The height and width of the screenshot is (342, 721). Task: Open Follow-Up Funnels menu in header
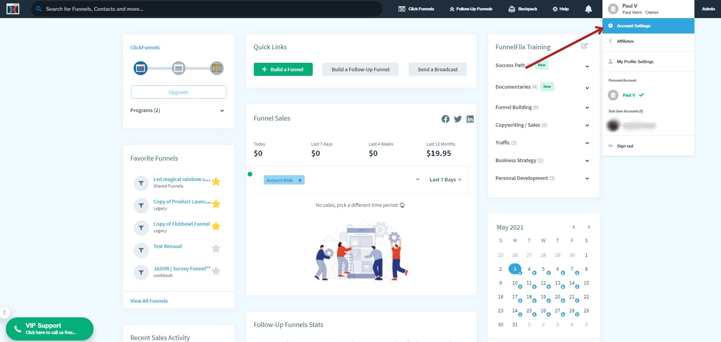[471, 9]
